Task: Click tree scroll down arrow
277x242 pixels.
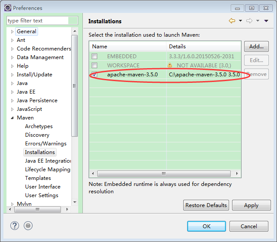Action: pyautogui.click(x=75, y=202)
